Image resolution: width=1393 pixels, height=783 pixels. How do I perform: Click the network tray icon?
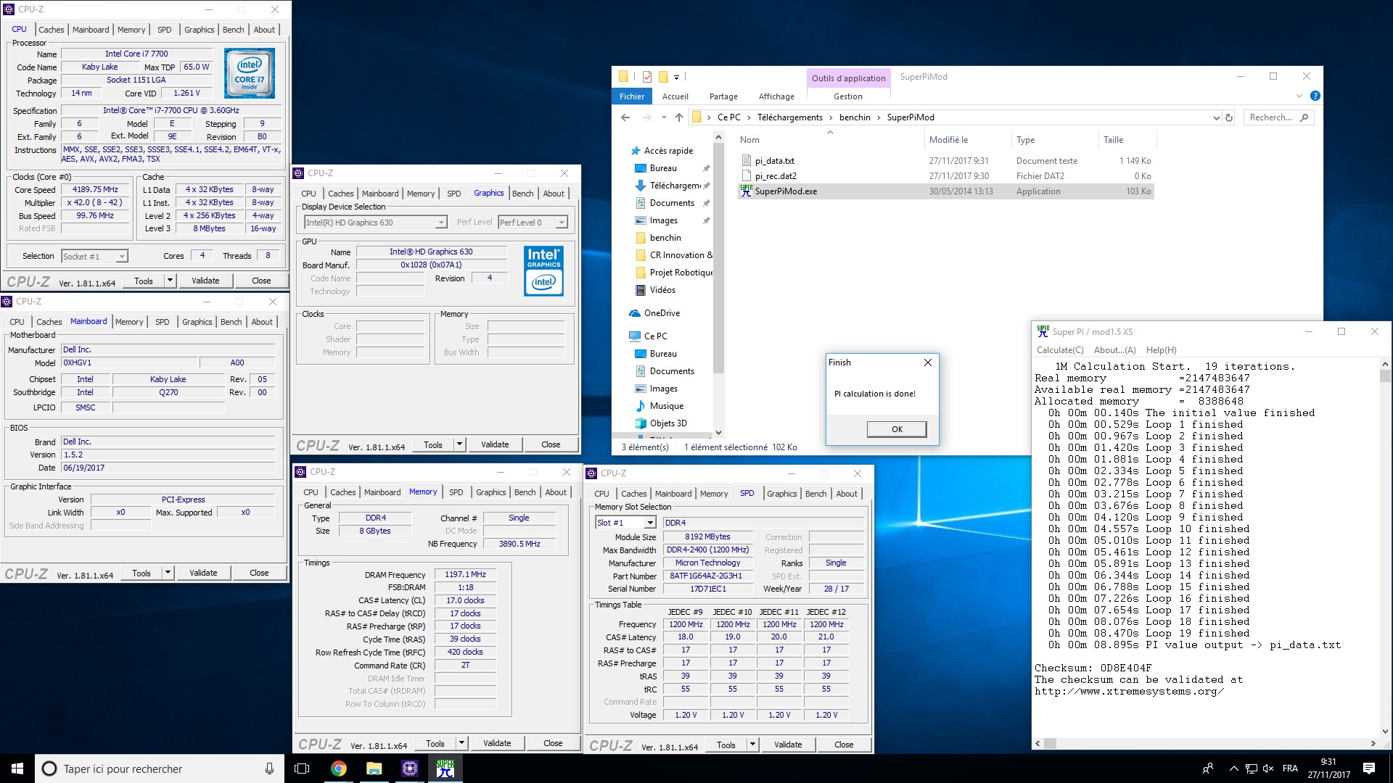click(1251, 768)
